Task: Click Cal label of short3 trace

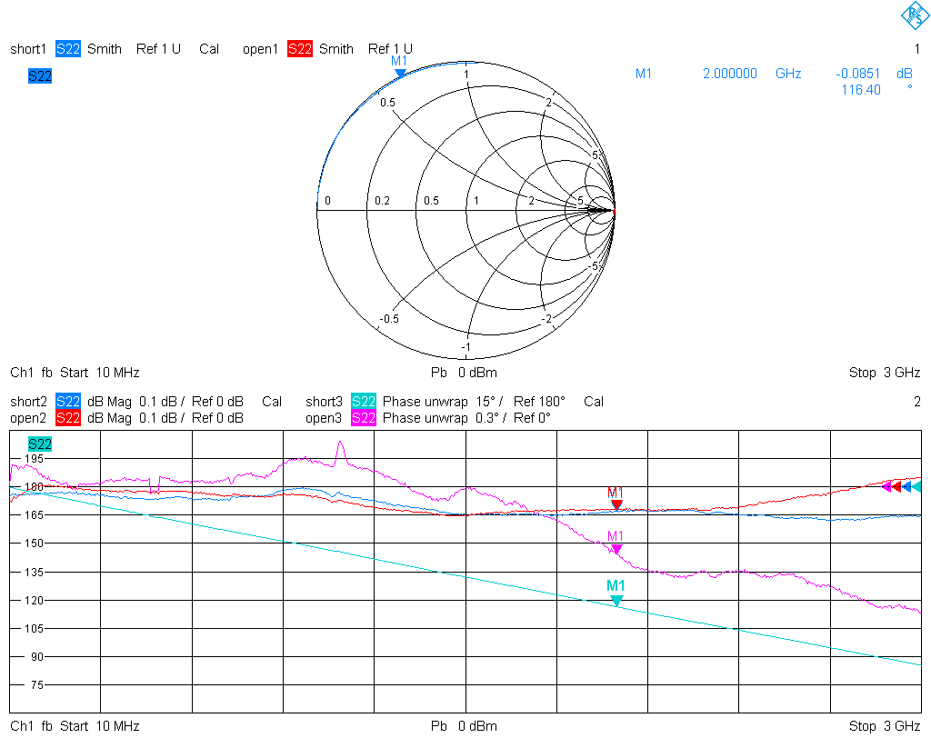Action: point(594,402)
